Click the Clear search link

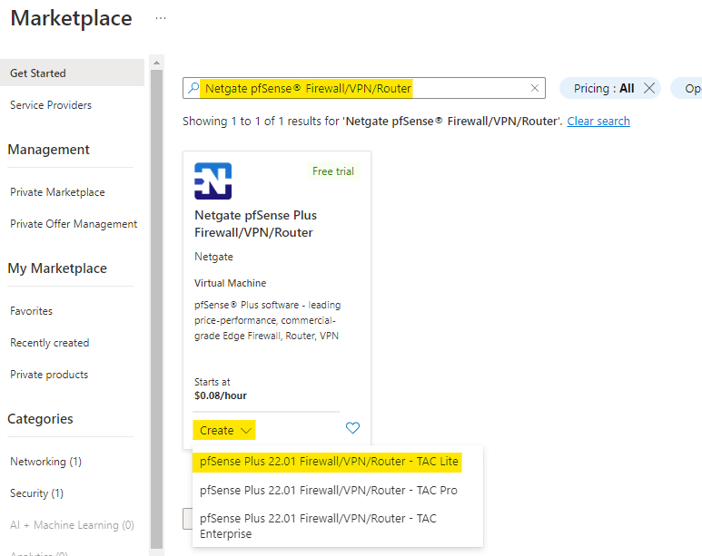(x=598, y=122)
